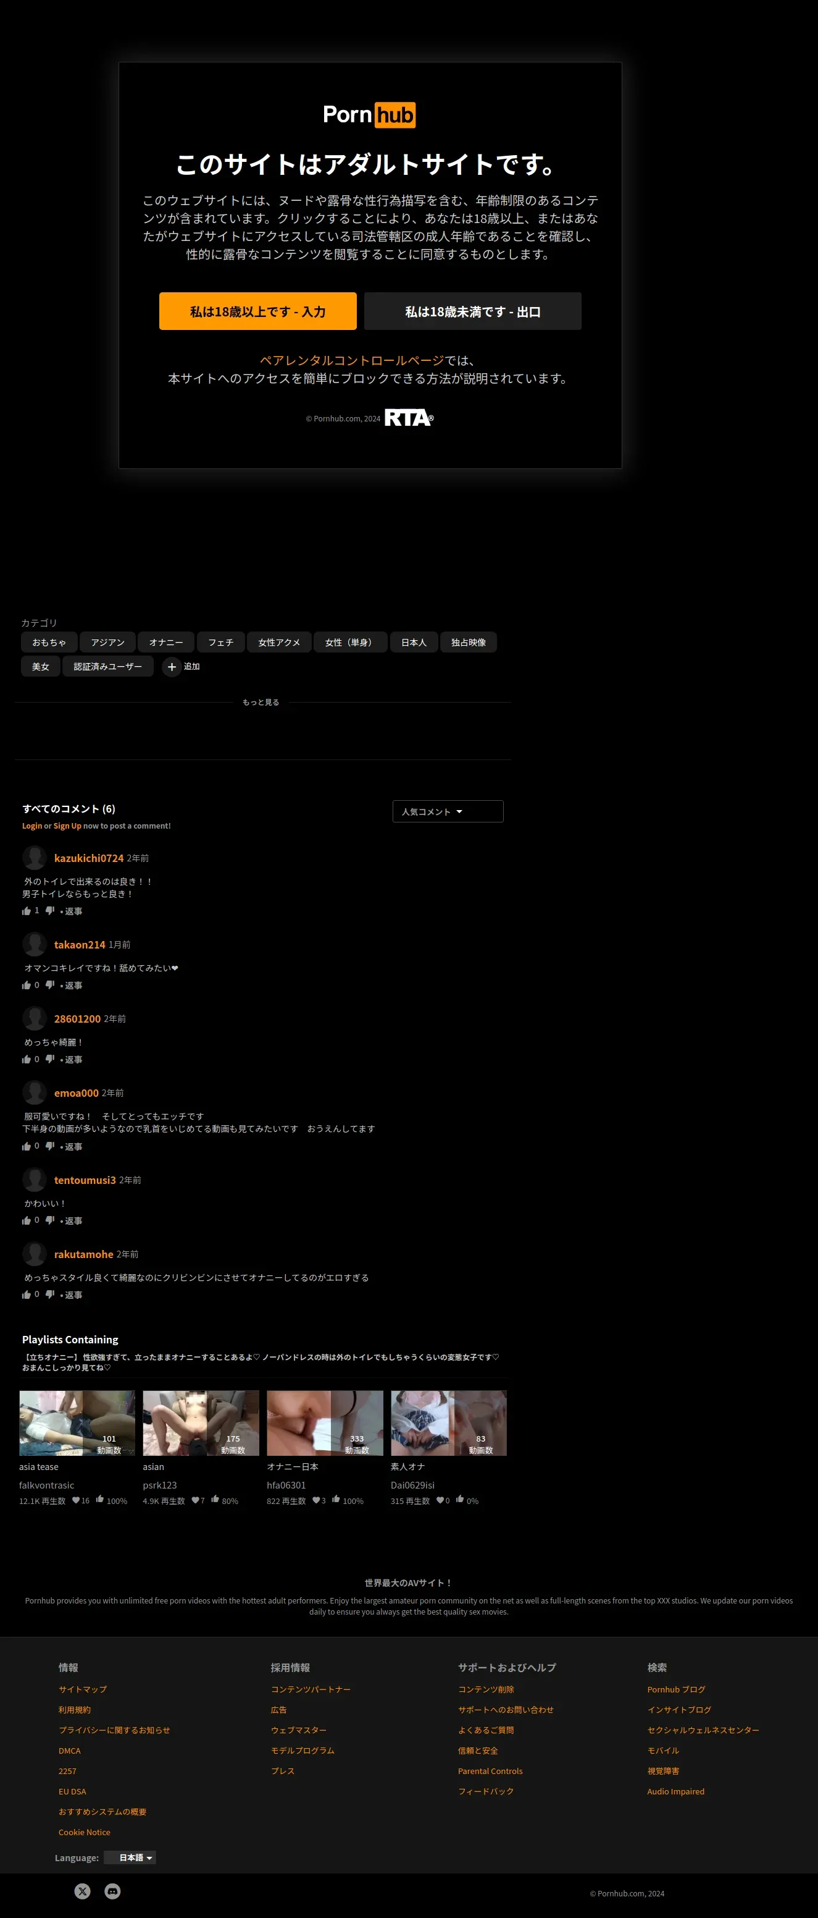
Task: Open ペアレンタルコントロールページ link
Action: coord(352,360)
